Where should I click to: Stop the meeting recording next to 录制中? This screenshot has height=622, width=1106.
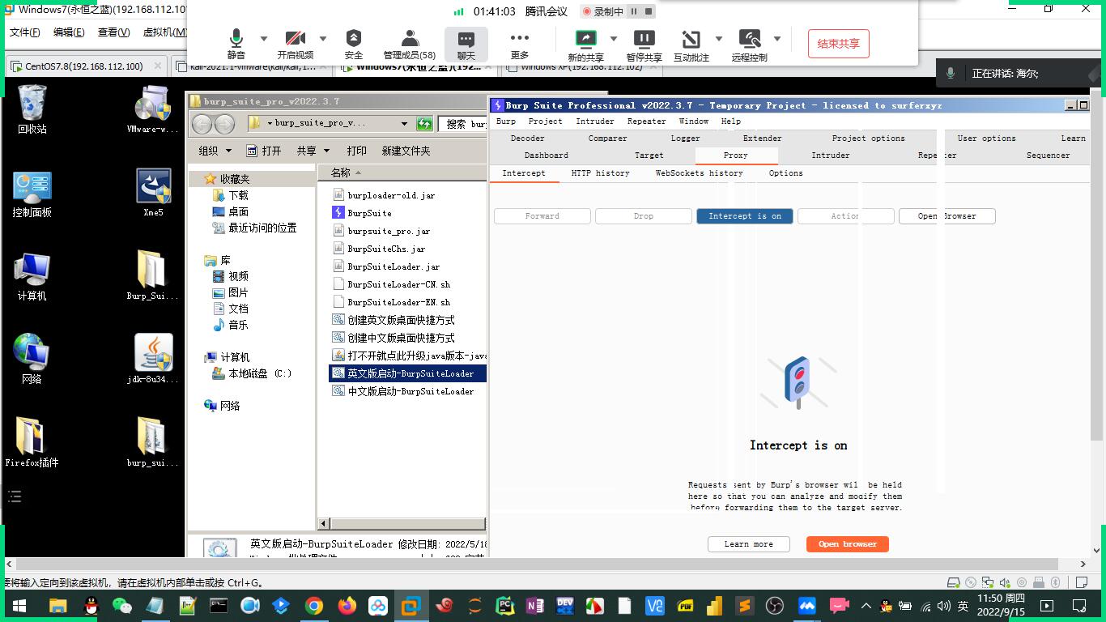coord(649,11)
